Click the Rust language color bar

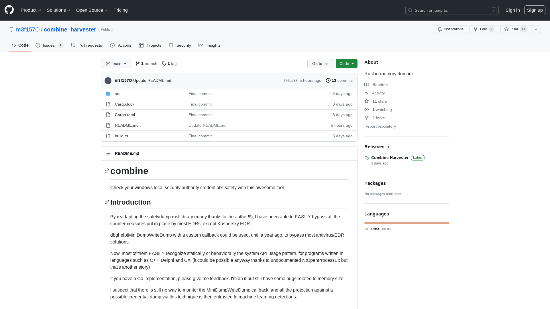point(406,223)
